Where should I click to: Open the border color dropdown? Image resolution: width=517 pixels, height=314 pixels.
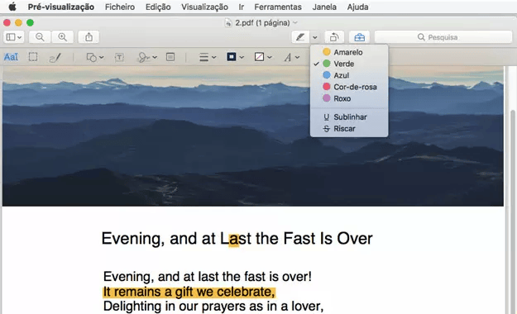pyautogui.click(x=235, y=57)
